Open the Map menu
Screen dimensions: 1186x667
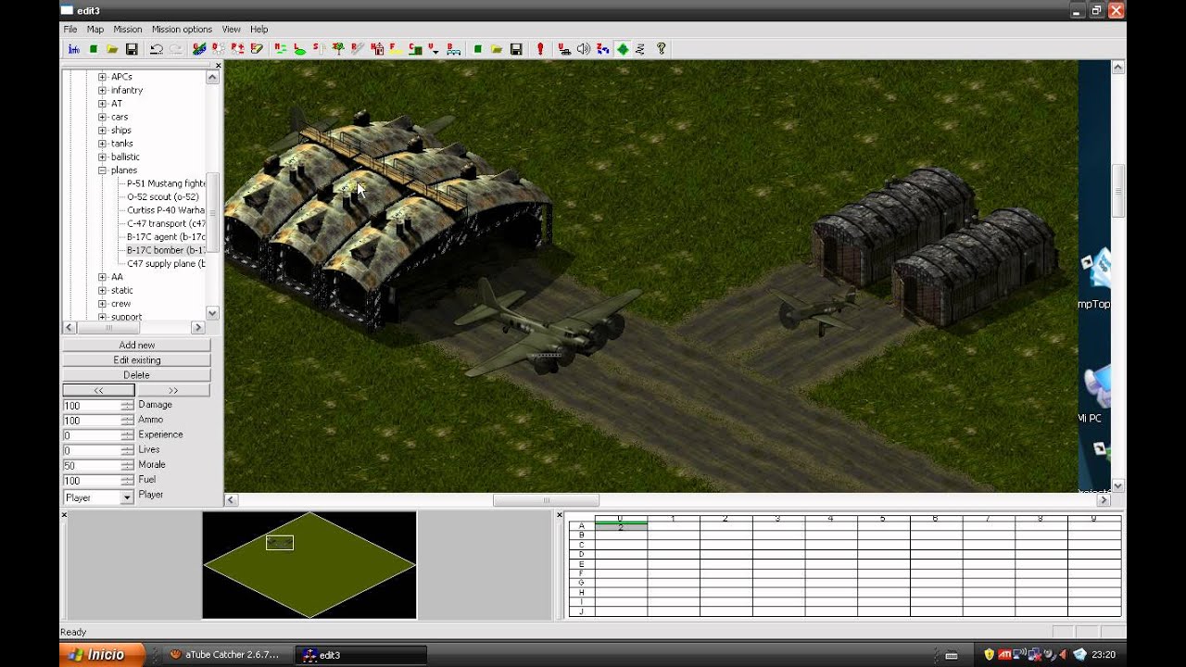coord(95,29)
